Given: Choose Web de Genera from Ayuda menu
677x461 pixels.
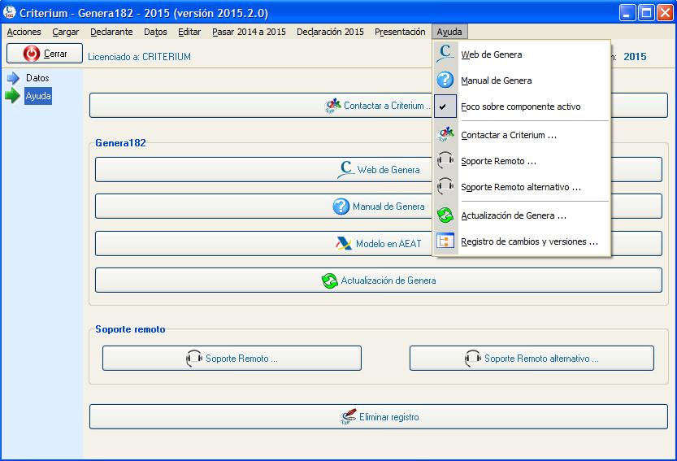Looking at the screenshot, I should coord(522,54).
